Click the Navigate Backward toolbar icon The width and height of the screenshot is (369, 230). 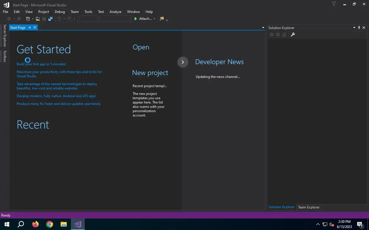[9, 19]
